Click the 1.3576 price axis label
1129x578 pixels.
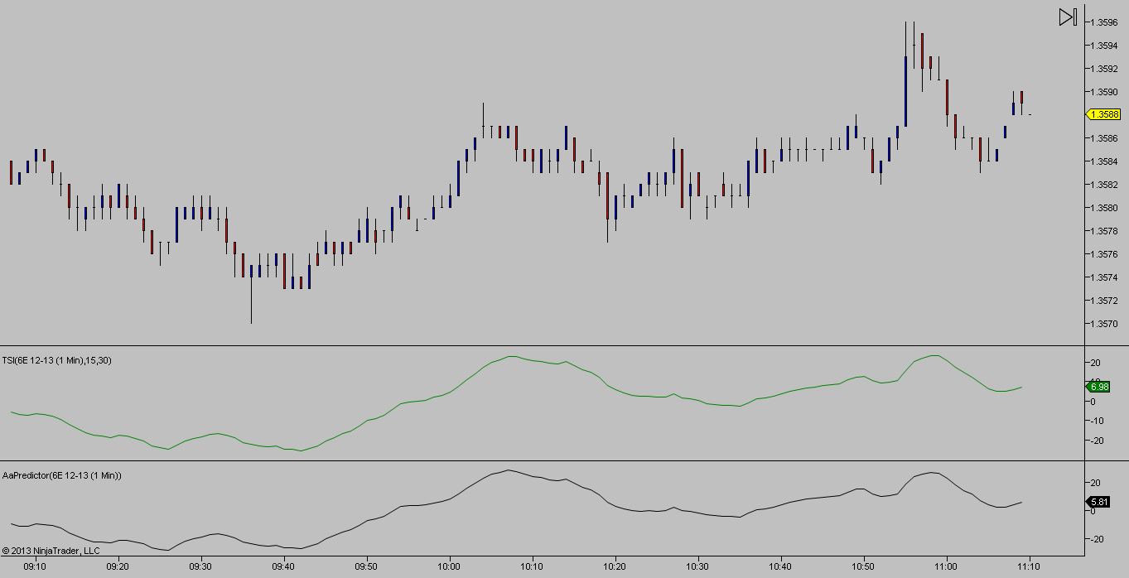pos(1106,254)
